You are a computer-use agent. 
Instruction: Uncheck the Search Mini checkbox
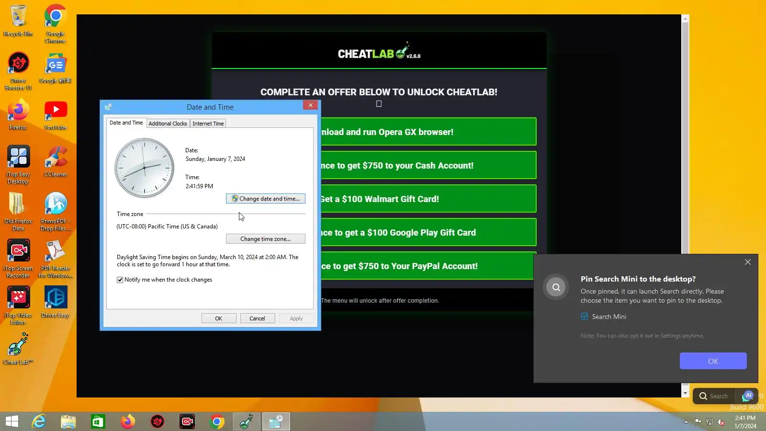pos(585,316)
